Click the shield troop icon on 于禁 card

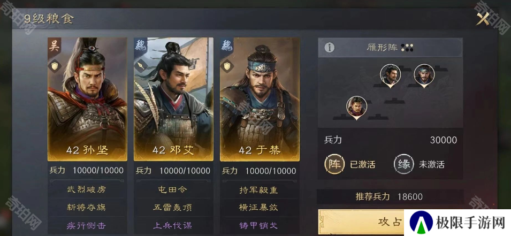tap(226, 66)
